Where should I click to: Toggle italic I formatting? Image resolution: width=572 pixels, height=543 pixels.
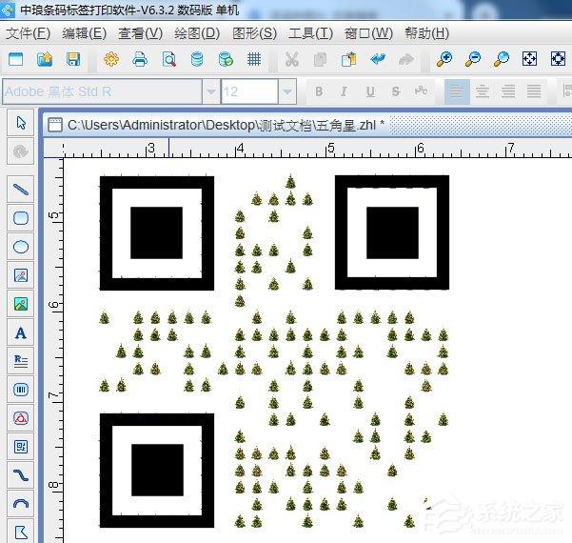pos(344,91)
